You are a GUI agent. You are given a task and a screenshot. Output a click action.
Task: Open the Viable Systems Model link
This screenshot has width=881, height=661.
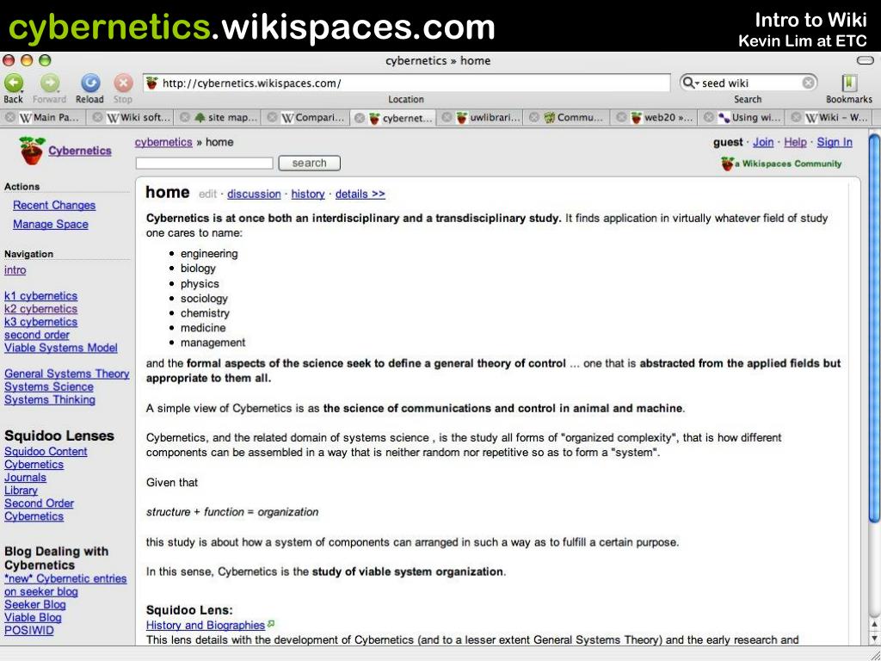point(61,348)
